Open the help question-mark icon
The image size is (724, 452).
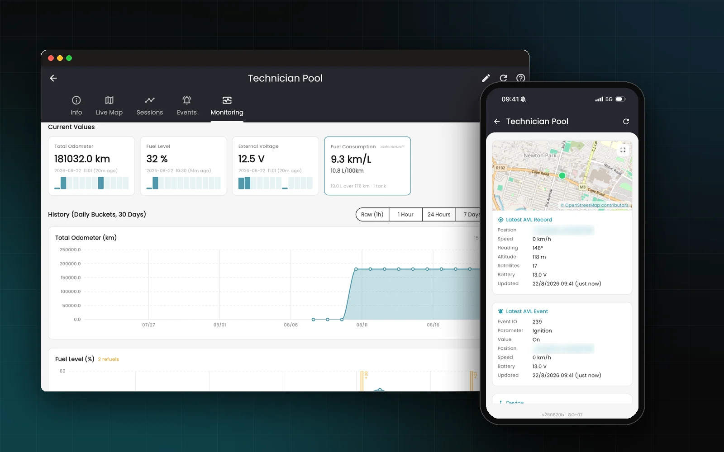click(x=521, y=78)
